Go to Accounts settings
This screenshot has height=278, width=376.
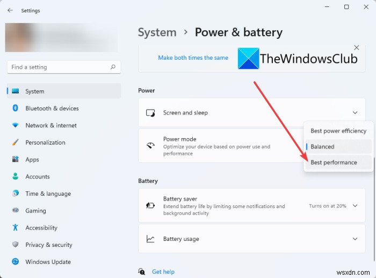(64, 176)
